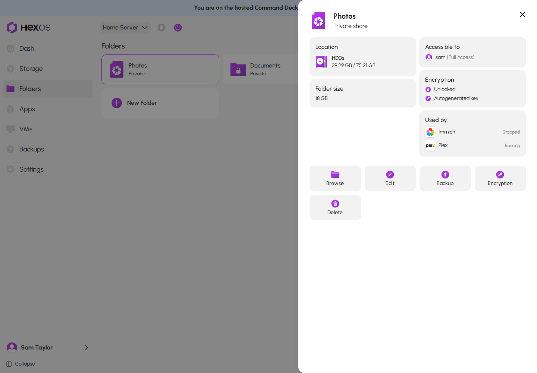Click the Immich app icon
Image resolution: width=537 pixels, height=373 pixels.
430,132
